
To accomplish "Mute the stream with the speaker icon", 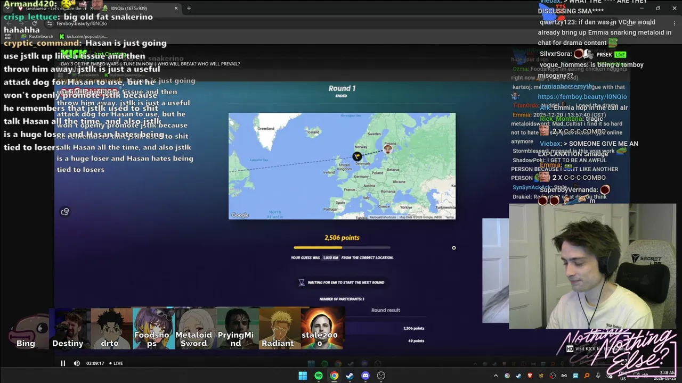I will pos(77,363).
